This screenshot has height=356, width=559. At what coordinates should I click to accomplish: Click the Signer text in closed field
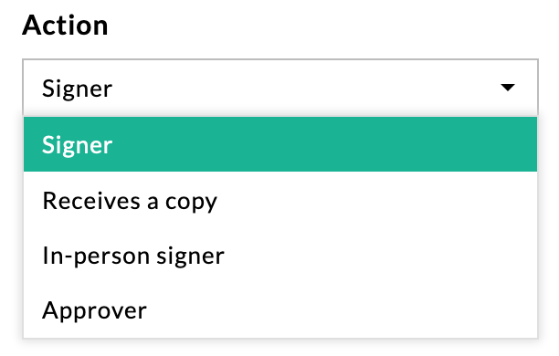click(77, 89)
